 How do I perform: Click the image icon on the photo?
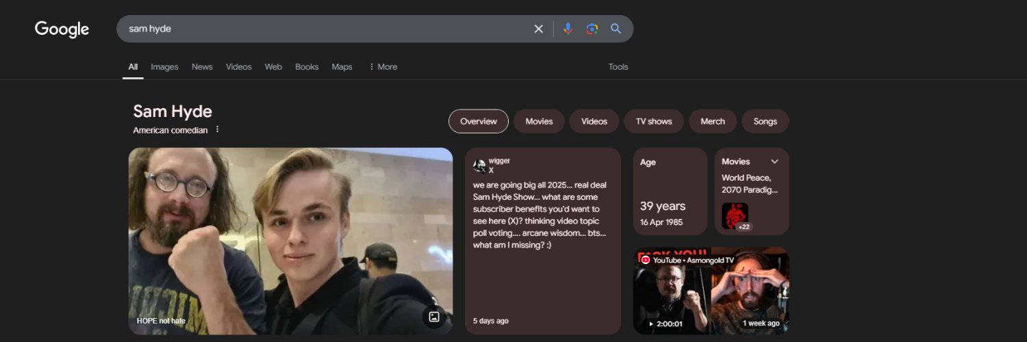[434, 317]
